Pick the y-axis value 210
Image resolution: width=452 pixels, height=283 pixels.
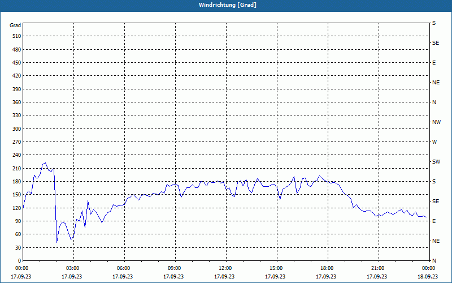tap(17, 168)
